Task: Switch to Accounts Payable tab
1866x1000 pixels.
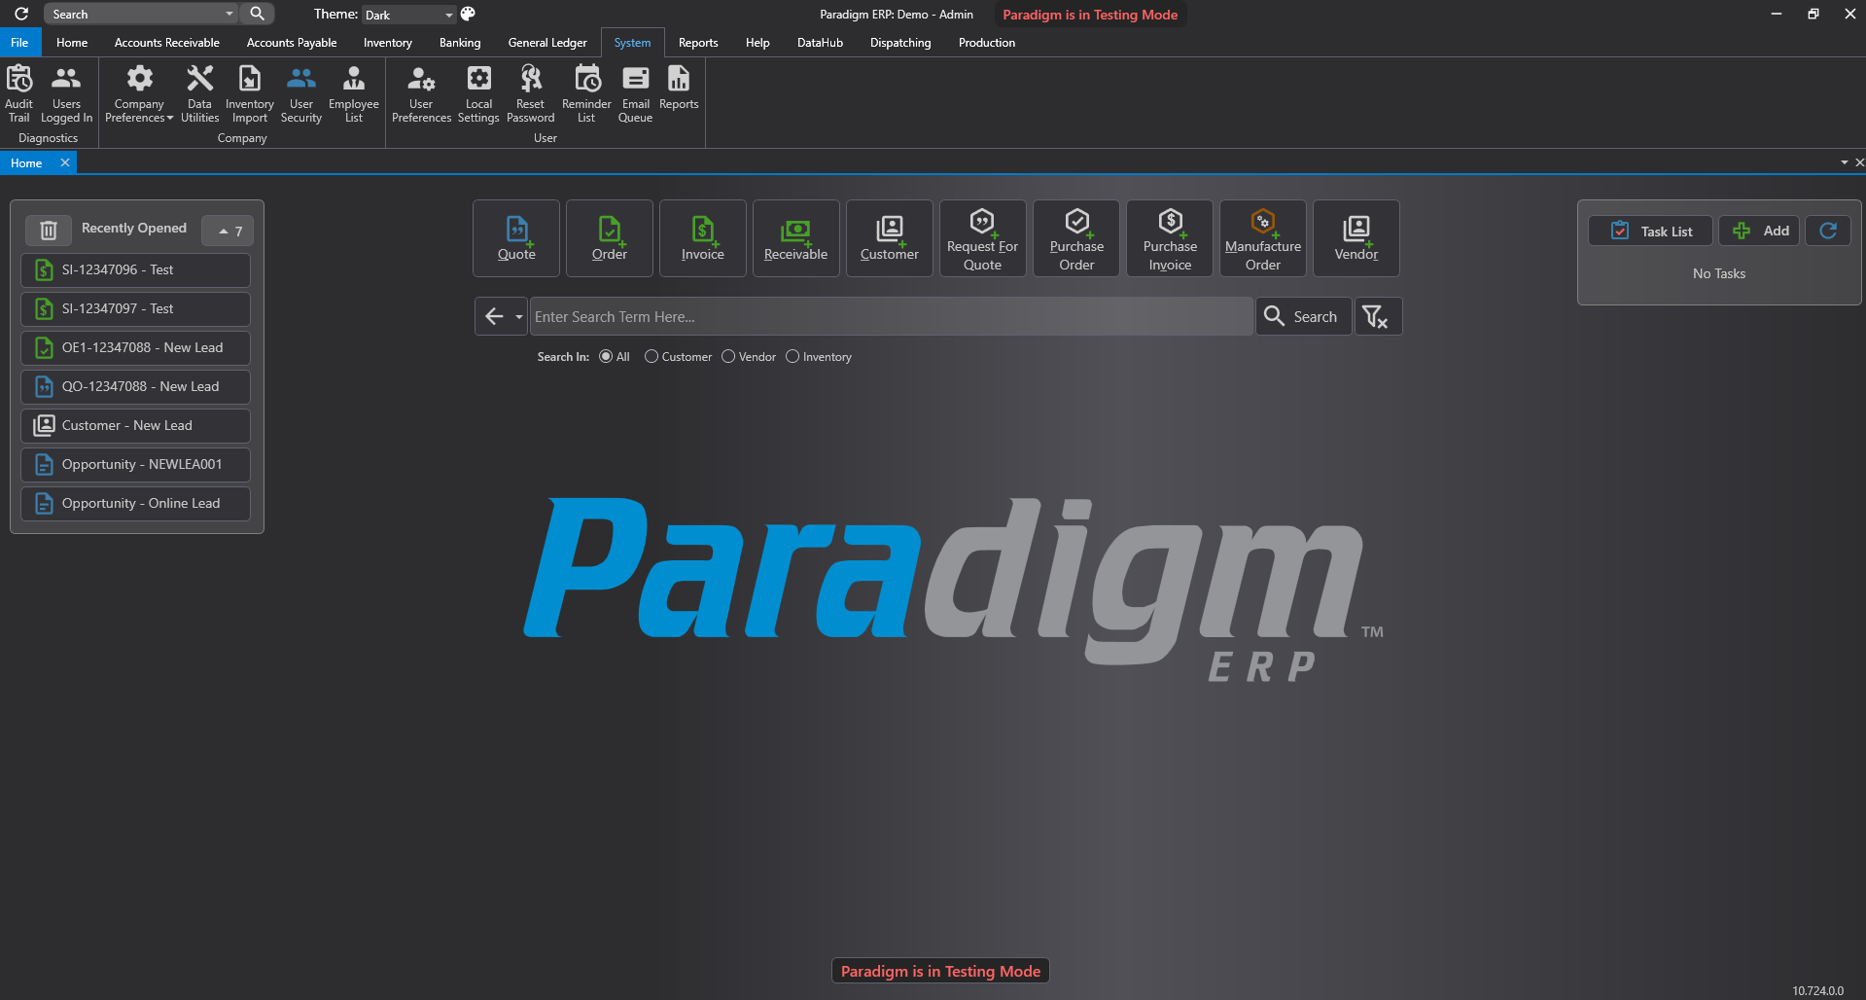Action: tap(292, 43)
